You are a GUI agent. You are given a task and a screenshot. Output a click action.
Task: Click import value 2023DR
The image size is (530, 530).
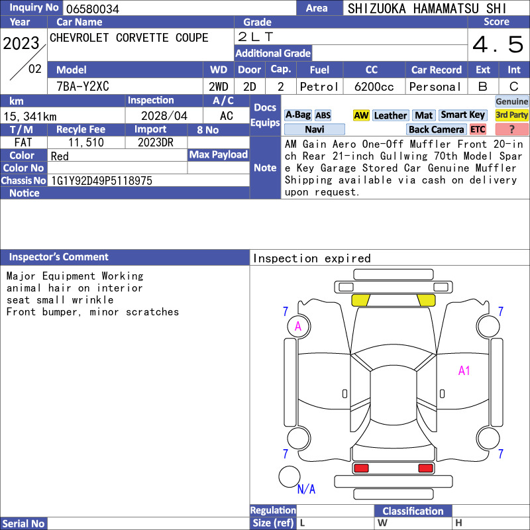pyautogui.click(x=156, y=142)
